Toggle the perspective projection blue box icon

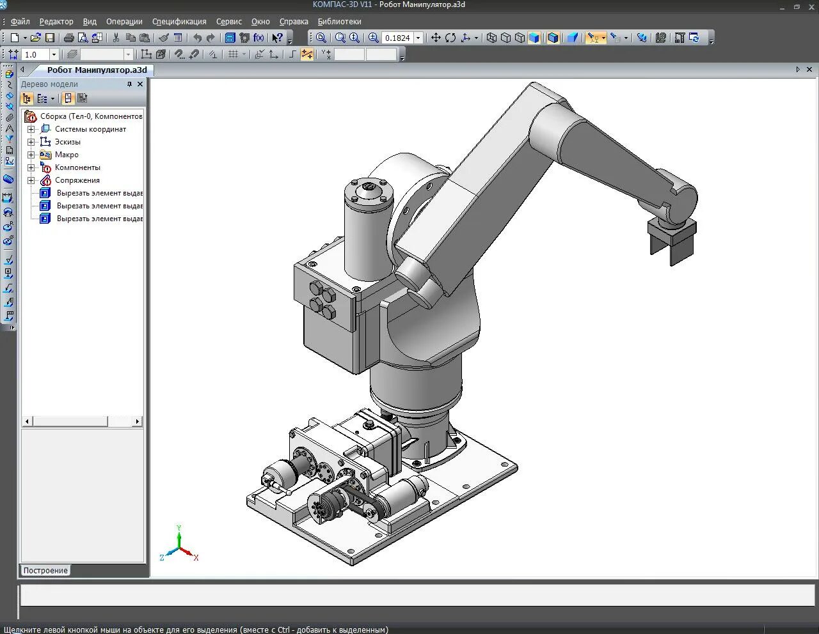click(x=573, y=38)
